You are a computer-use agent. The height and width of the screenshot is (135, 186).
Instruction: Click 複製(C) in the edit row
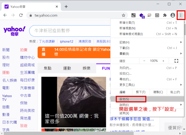[x=158, y=92]
